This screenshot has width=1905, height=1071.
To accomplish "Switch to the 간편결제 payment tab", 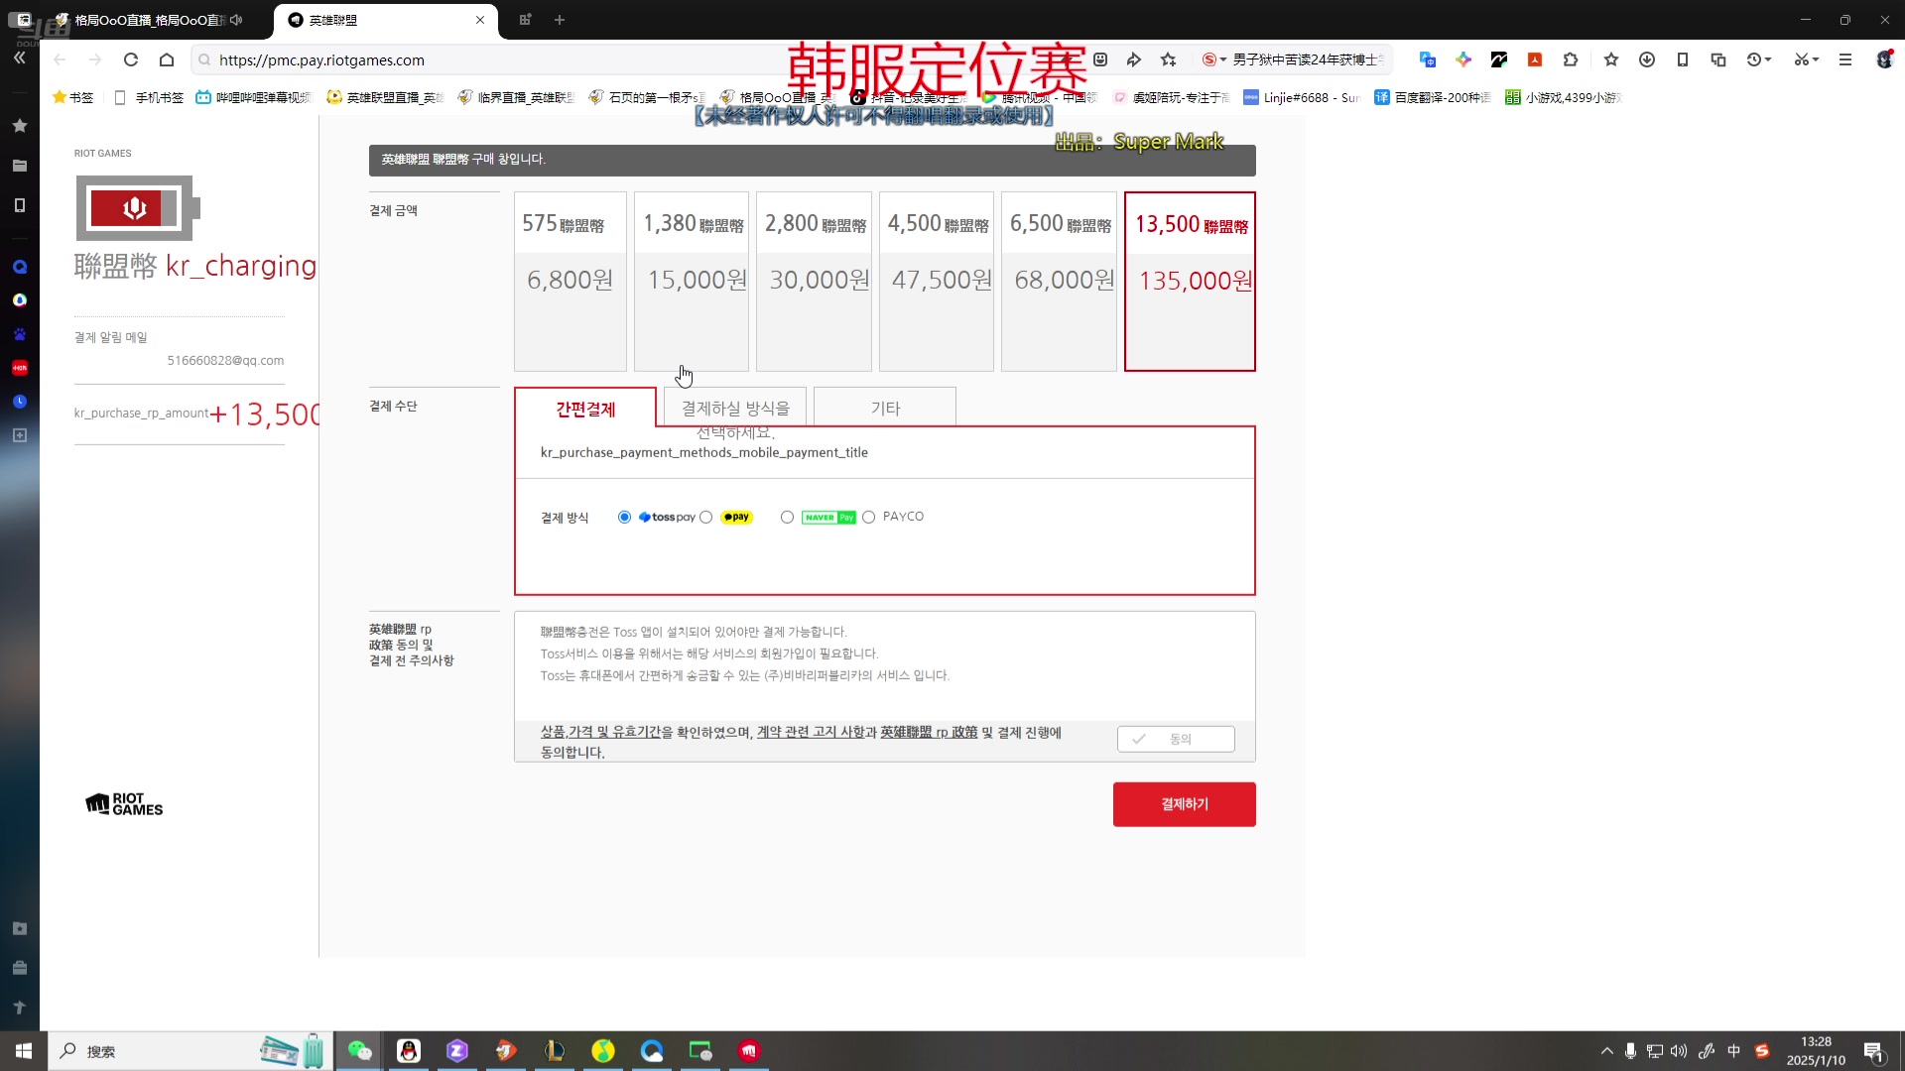I will pyautogui.click(x=585, y=409).
